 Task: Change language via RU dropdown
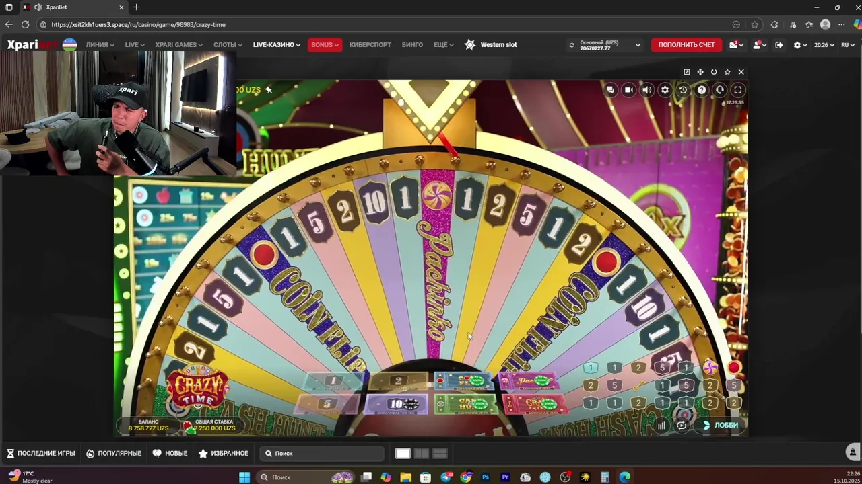(848, 45)
